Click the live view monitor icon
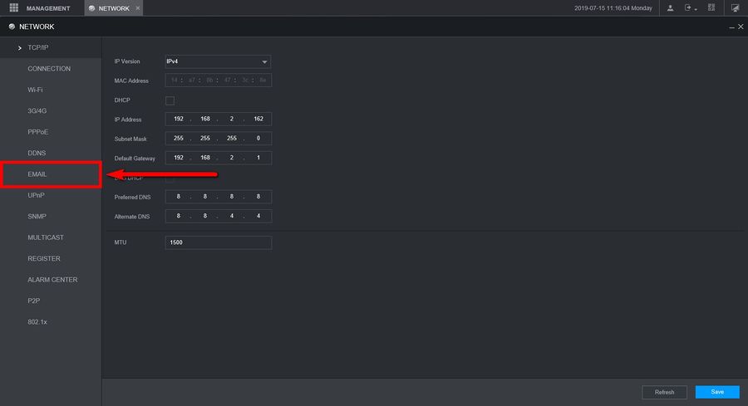748x406 pixels. coord(736,8)
